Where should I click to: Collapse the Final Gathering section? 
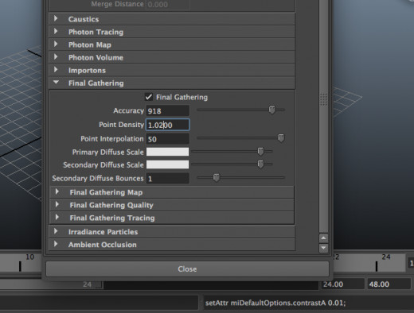[172, 83]
